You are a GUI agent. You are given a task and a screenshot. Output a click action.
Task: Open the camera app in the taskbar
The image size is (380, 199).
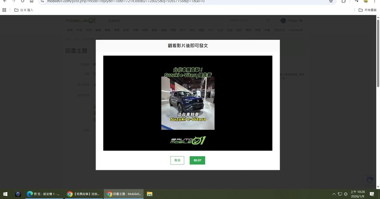(x=18, y=194)
